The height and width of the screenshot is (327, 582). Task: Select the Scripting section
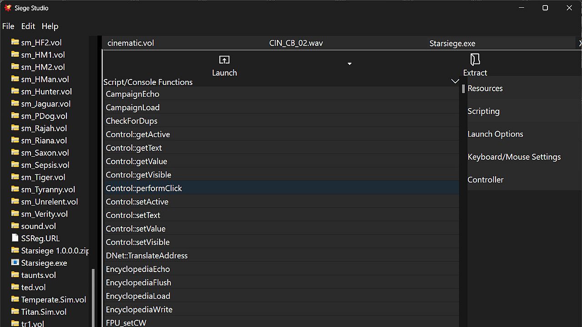pos(483,111)
